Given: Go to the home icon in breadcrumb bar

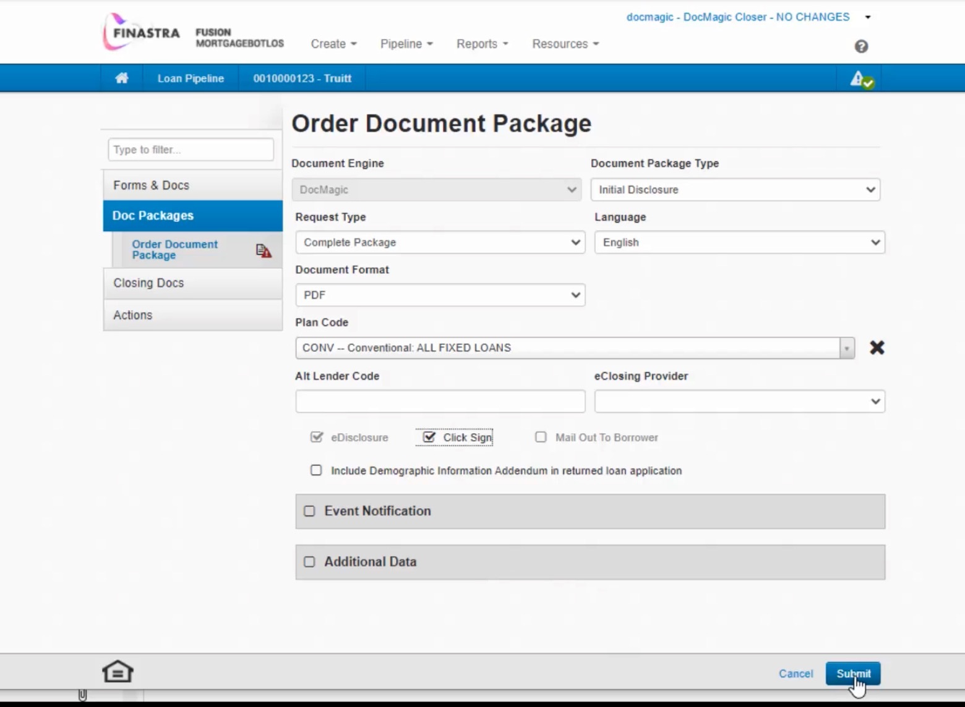Looking at the screenshot, I should [x=122, y=78].
